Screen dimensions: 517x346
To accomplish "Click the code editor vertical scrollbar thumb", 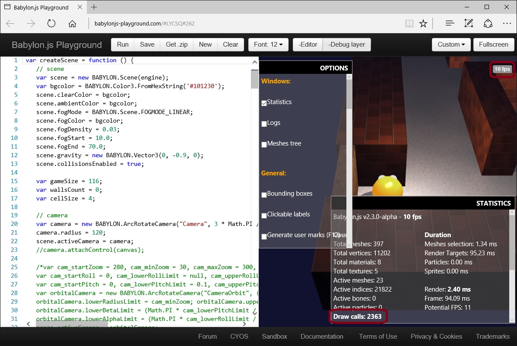I will coord(254,79).
